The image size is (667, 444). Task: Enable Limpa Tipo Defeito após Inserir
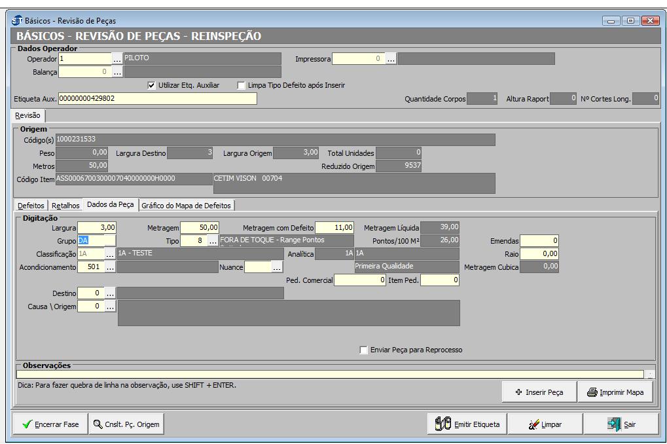[241, 85]
